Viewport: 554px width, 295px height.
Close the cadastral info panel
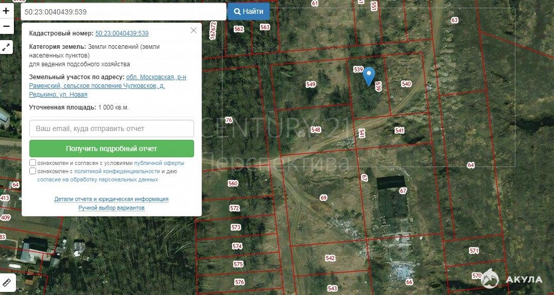[194, 30]
